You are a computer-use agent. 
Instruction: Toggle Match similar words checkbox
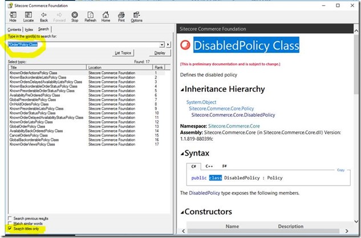10,223
